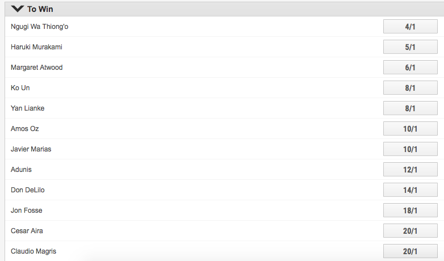
Task: Click the 4/1 odds for Ngugi Wa Thiong'o
Action: [410, 27]
